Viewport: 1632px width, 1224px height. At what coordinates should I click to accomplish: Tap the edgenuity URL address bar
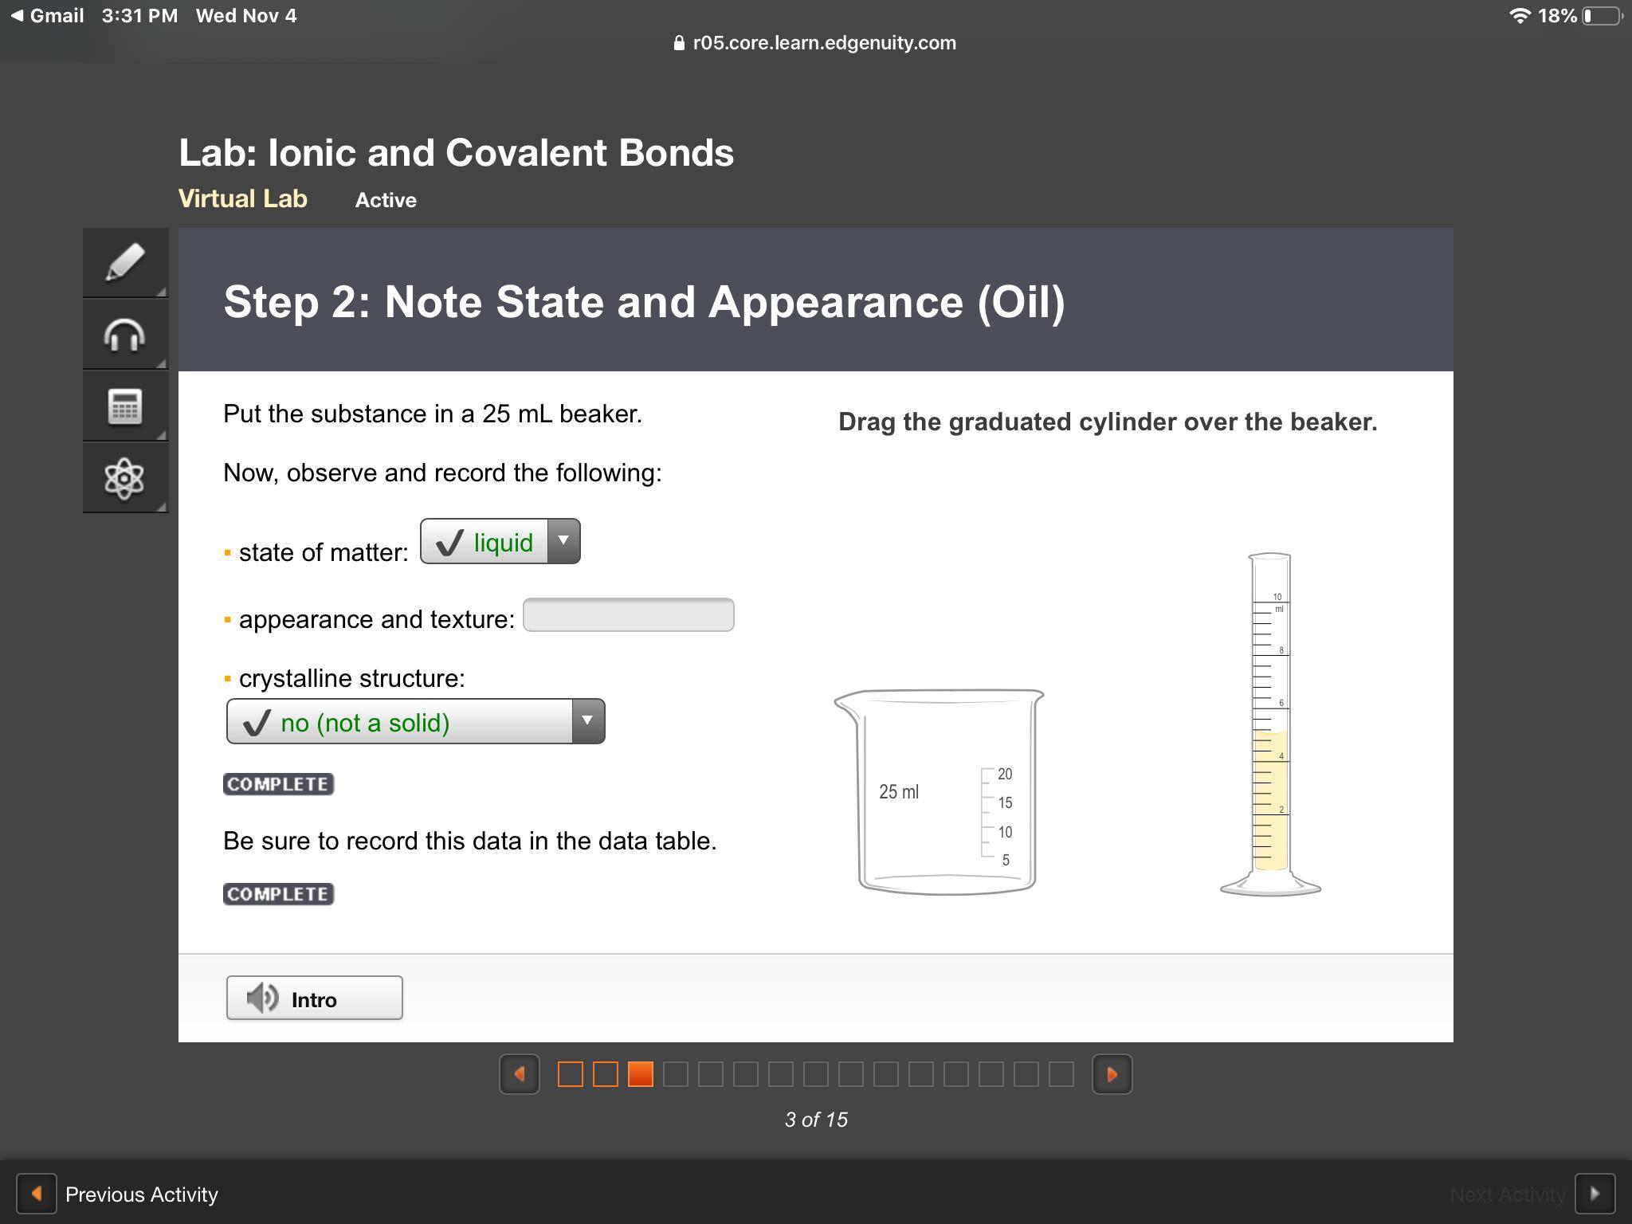tap(815, 43)
